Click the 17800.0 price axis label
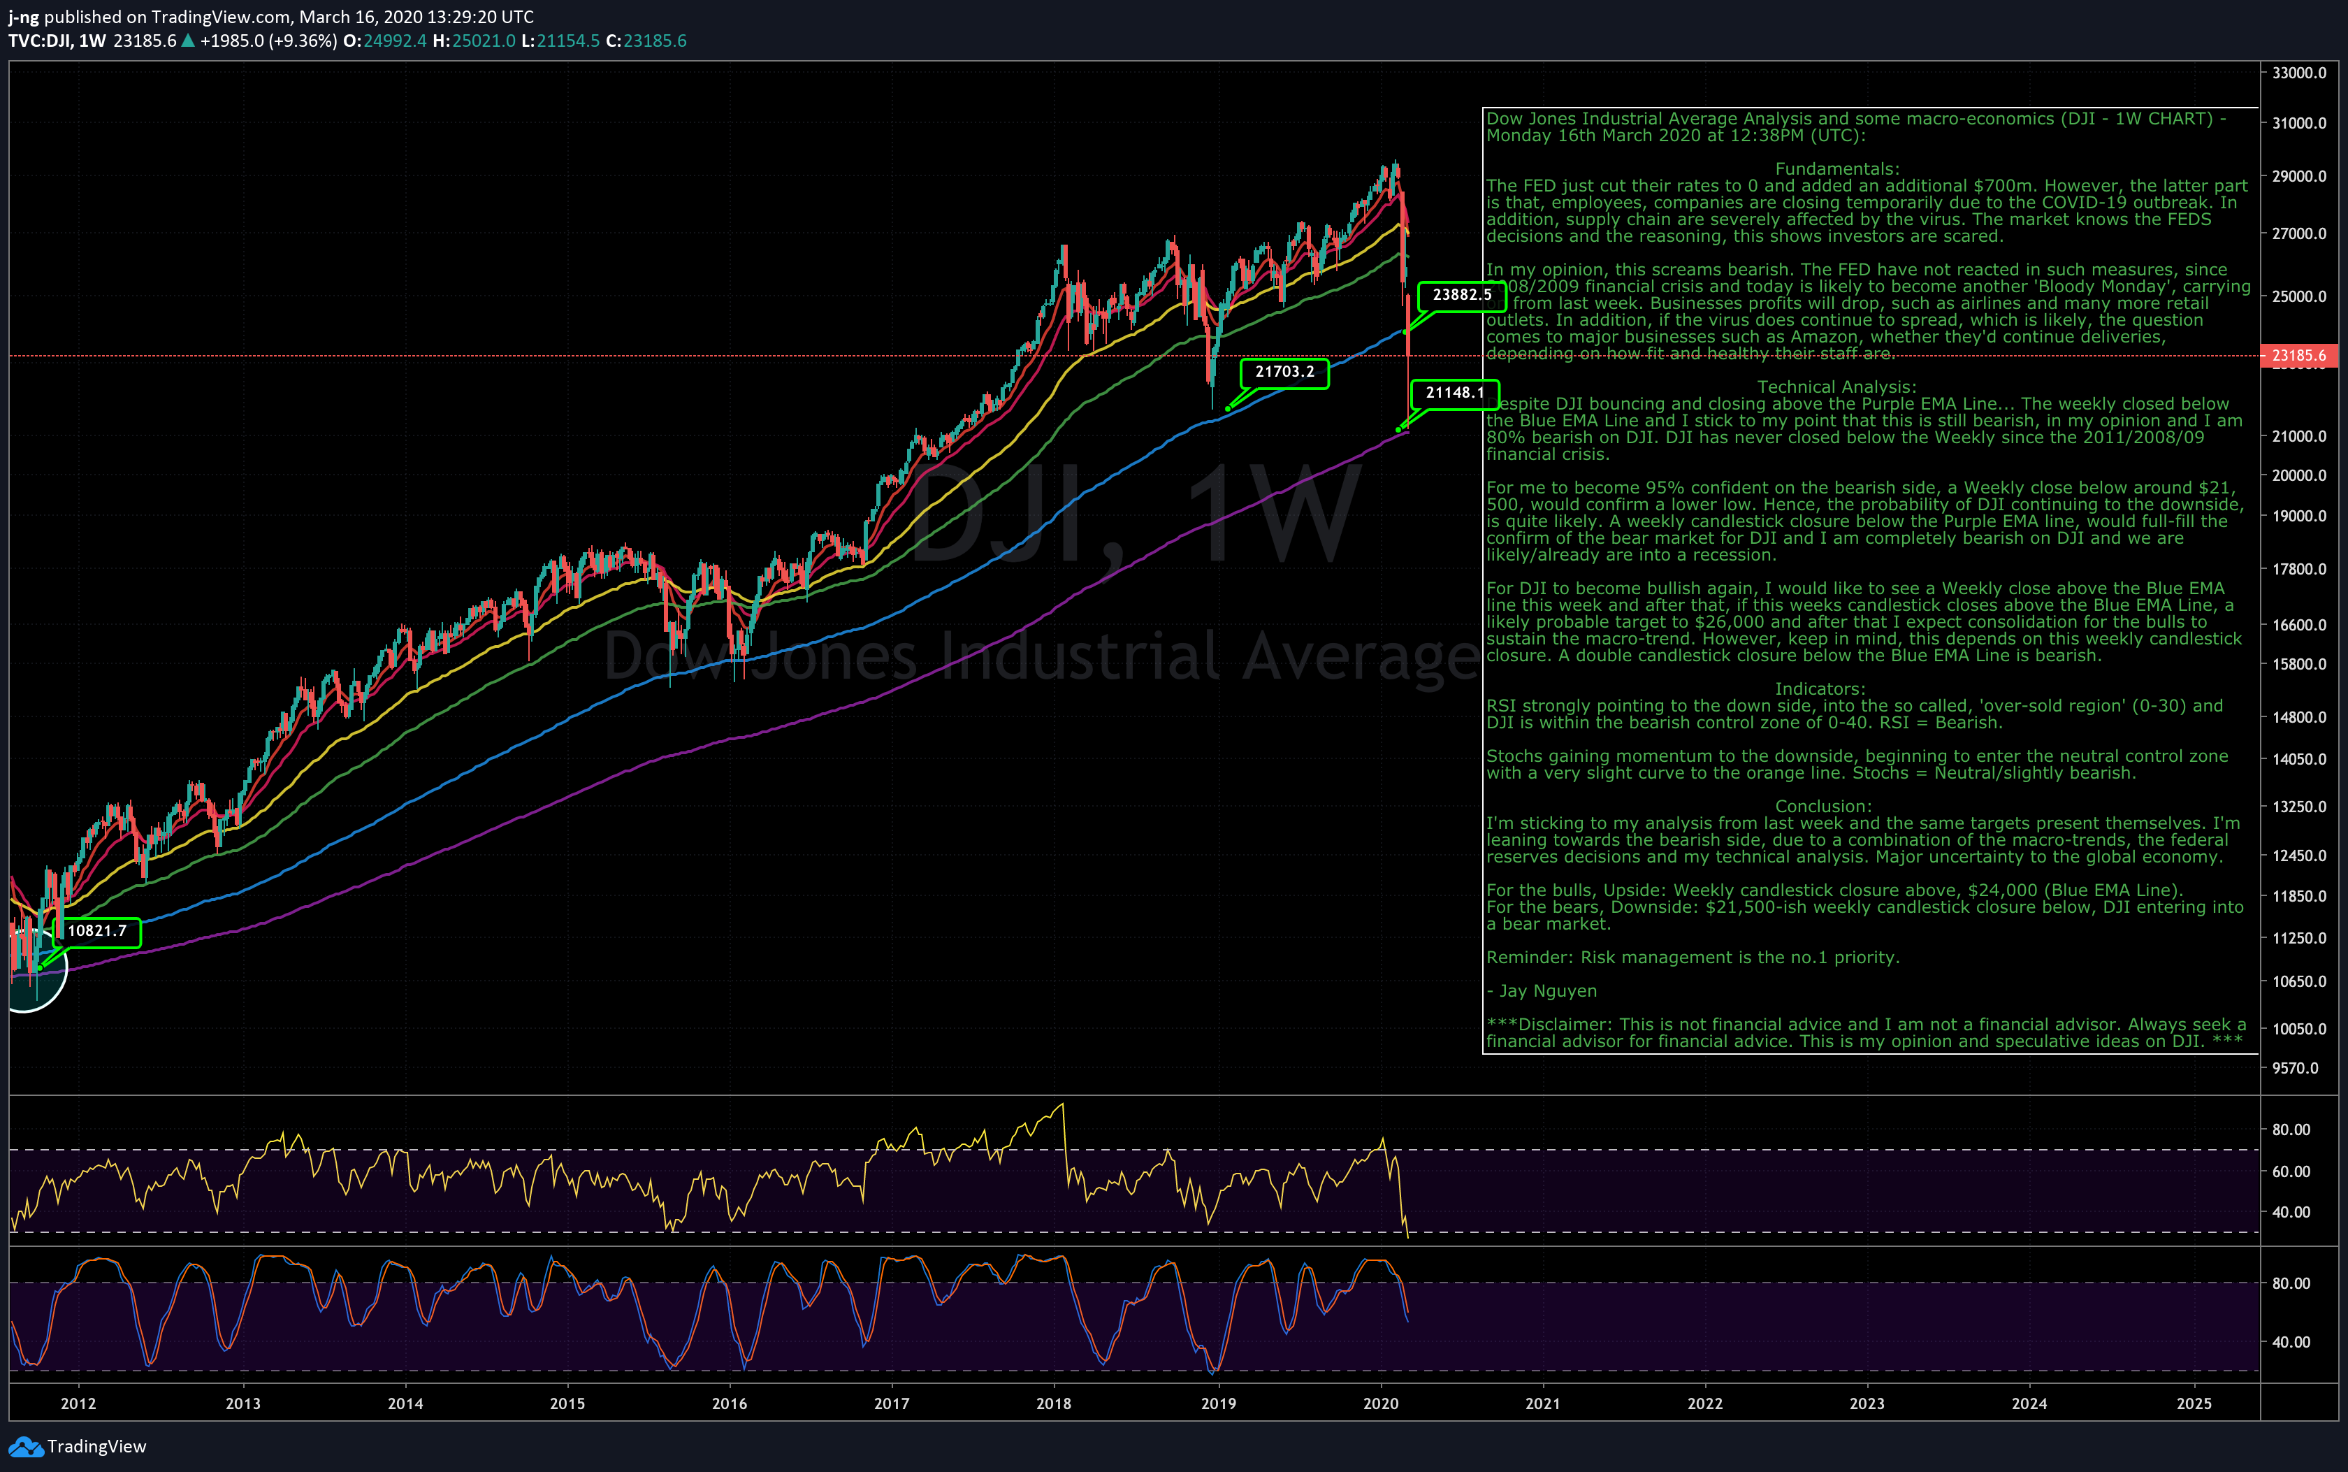This screenshot has width=2348, height=1472. [x=2298, y=568]
